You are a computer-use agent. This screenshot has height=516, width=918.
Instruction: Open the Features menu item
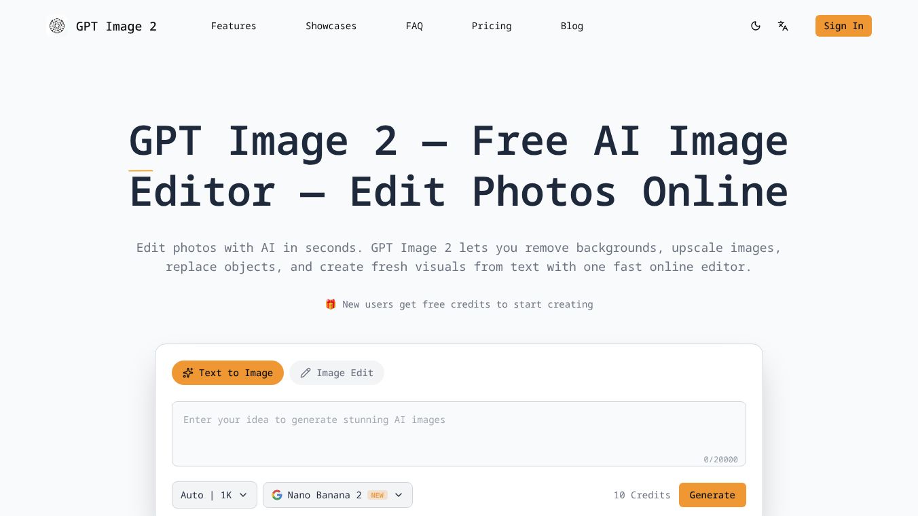pyautogui.click(x=234, y=26)
